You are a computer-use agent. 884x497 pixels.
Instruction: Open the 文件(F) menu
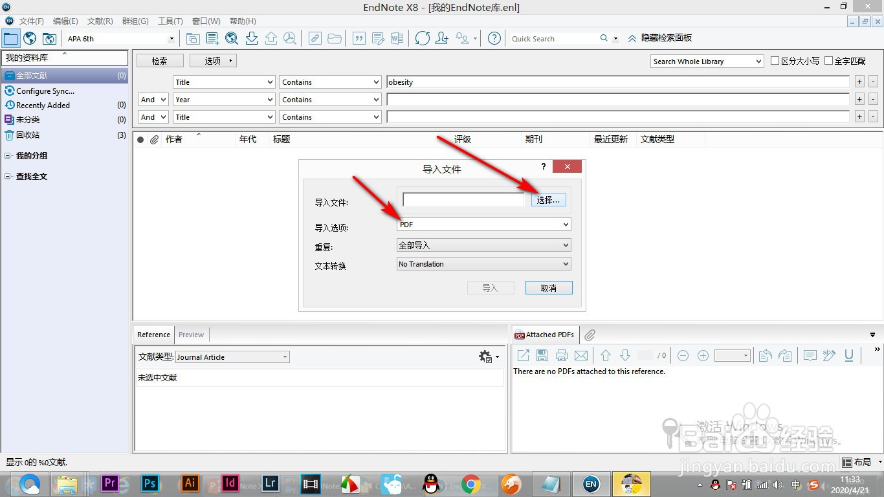(x=31, y=21)
